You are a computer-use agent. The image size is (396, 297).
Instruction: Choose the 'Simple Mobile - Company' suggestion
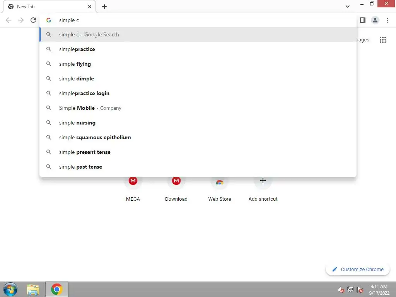(198, 108)
